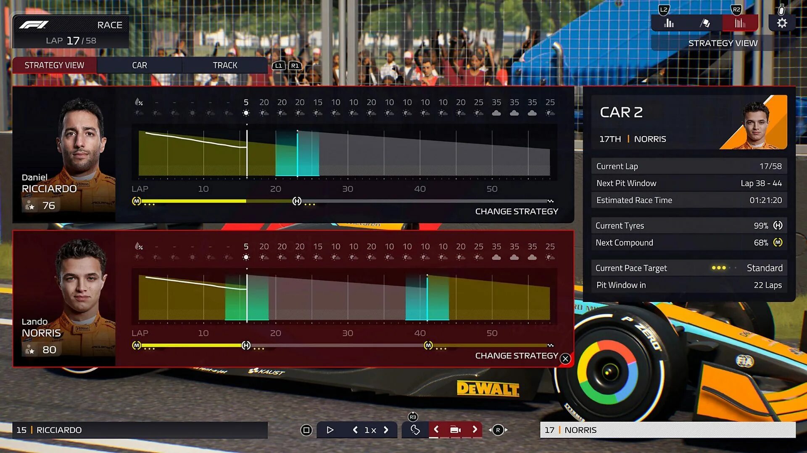Switch to Car tab

[x=139, y=65]
